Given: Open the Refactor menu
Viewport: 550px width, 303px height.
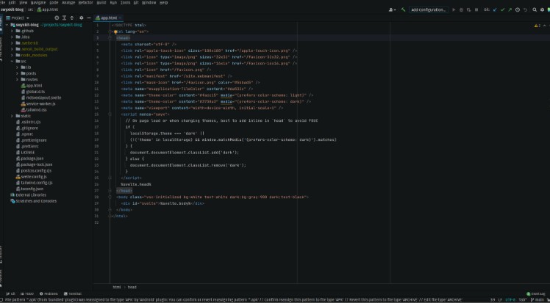Looking at the screenshot, I should pyautogui.click(x=85, y=2).
